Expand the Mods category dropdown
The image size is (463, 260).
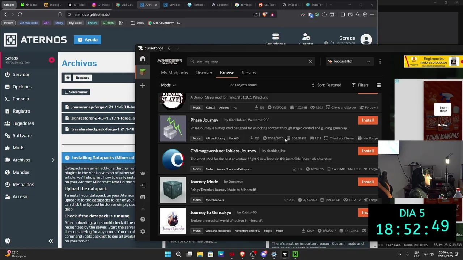point(168,85)
